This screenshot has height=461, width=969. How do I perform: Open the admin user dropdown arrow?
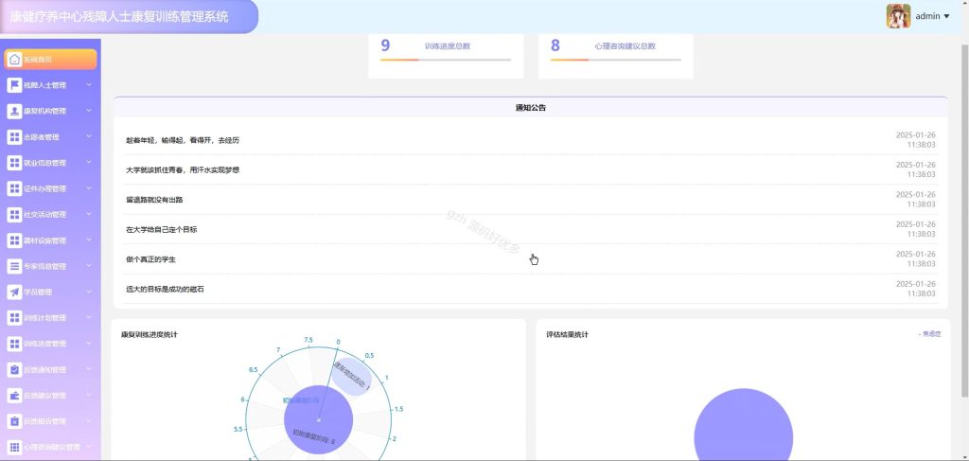[946, 17]
